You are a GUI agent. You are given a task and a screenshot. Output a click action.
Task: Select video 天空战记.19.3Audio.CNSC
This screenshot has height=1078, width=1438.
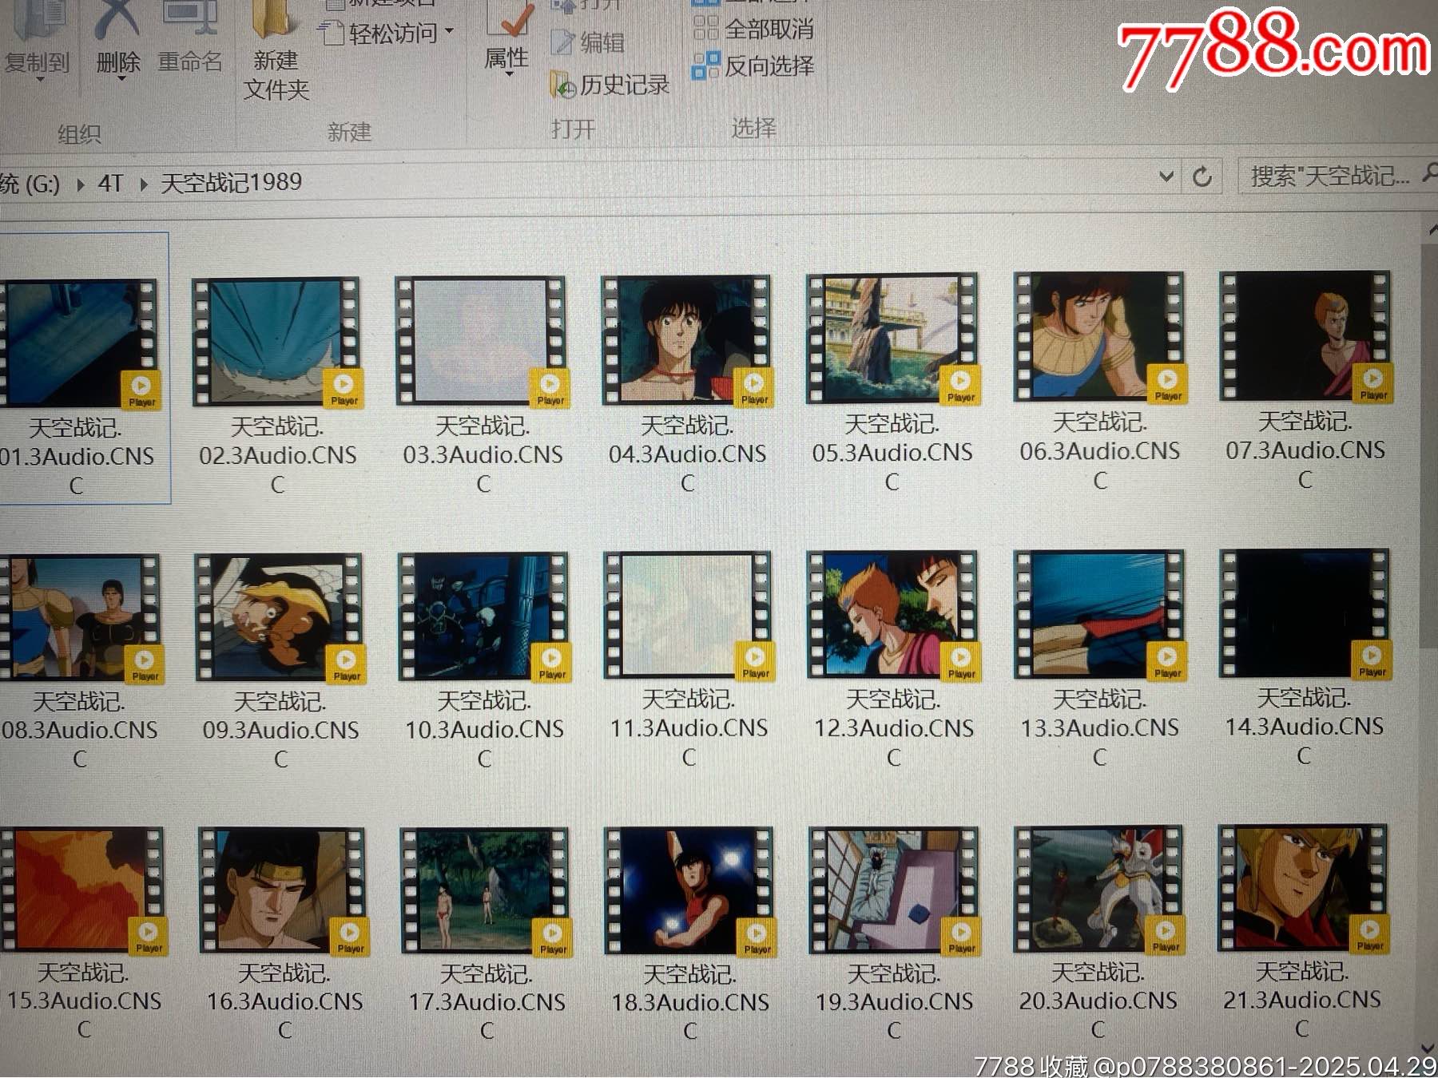pos(894,934)
